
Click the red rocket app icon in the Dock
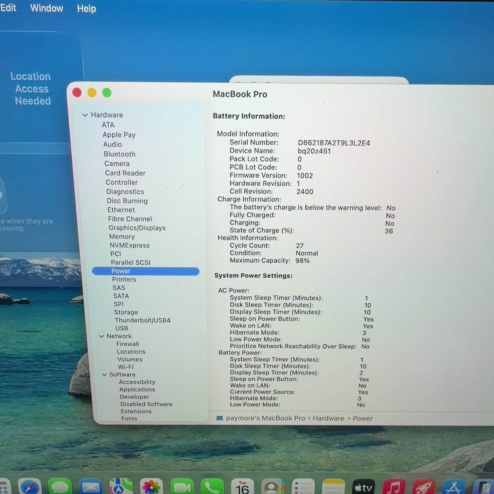click(424, 487)
